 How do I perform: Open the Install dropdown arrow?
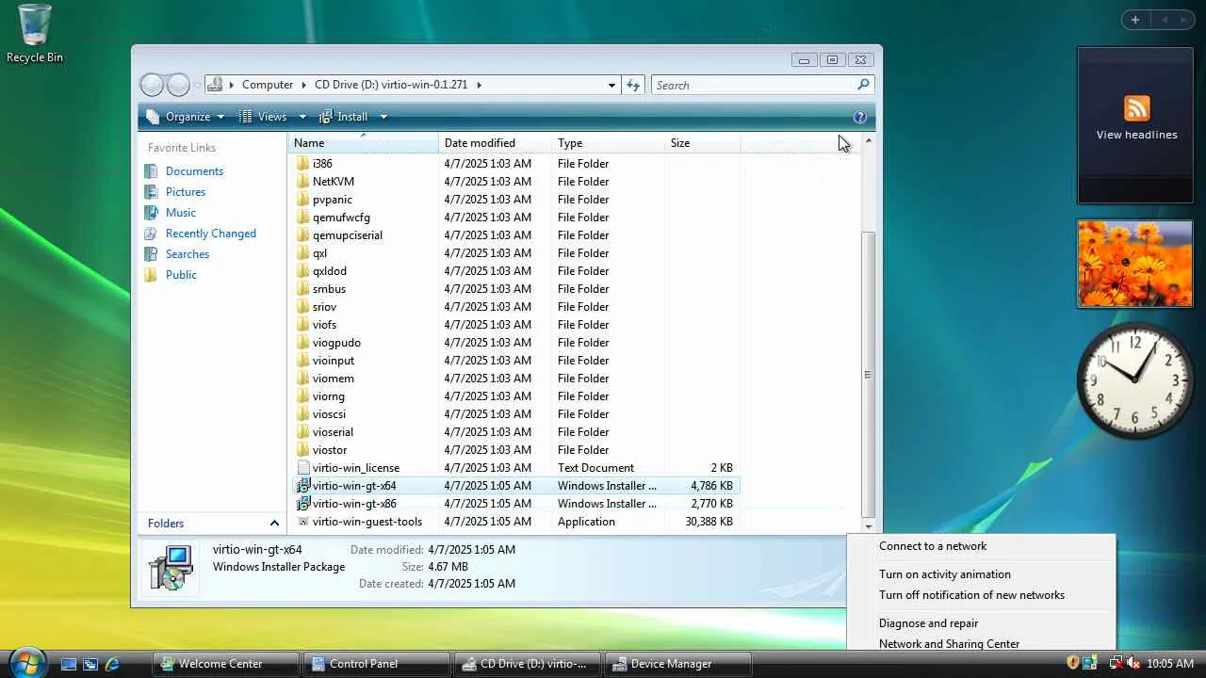pyautogui.click(x=383, y=117)
